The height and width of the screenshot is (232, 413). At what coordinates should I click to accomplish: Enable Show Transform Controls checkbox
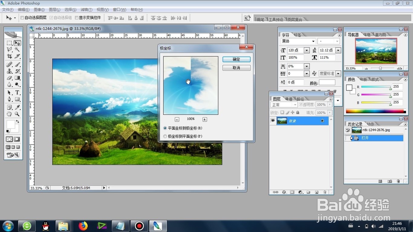(x=77, y=18)
